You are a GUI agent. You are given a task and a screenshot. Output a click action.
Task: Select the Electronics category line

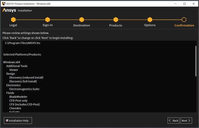(13, 85)
